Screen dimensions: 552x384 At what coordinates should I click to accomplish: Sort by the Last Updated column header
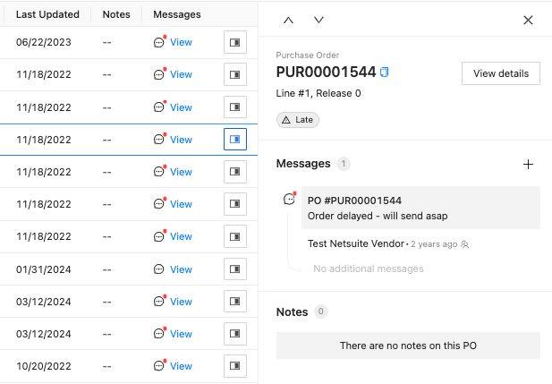pyautogui.click(x=47, y=14)
